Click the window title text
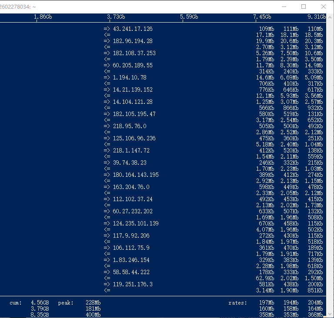Viewport: 334px width, 318px height. pos(18,7)
